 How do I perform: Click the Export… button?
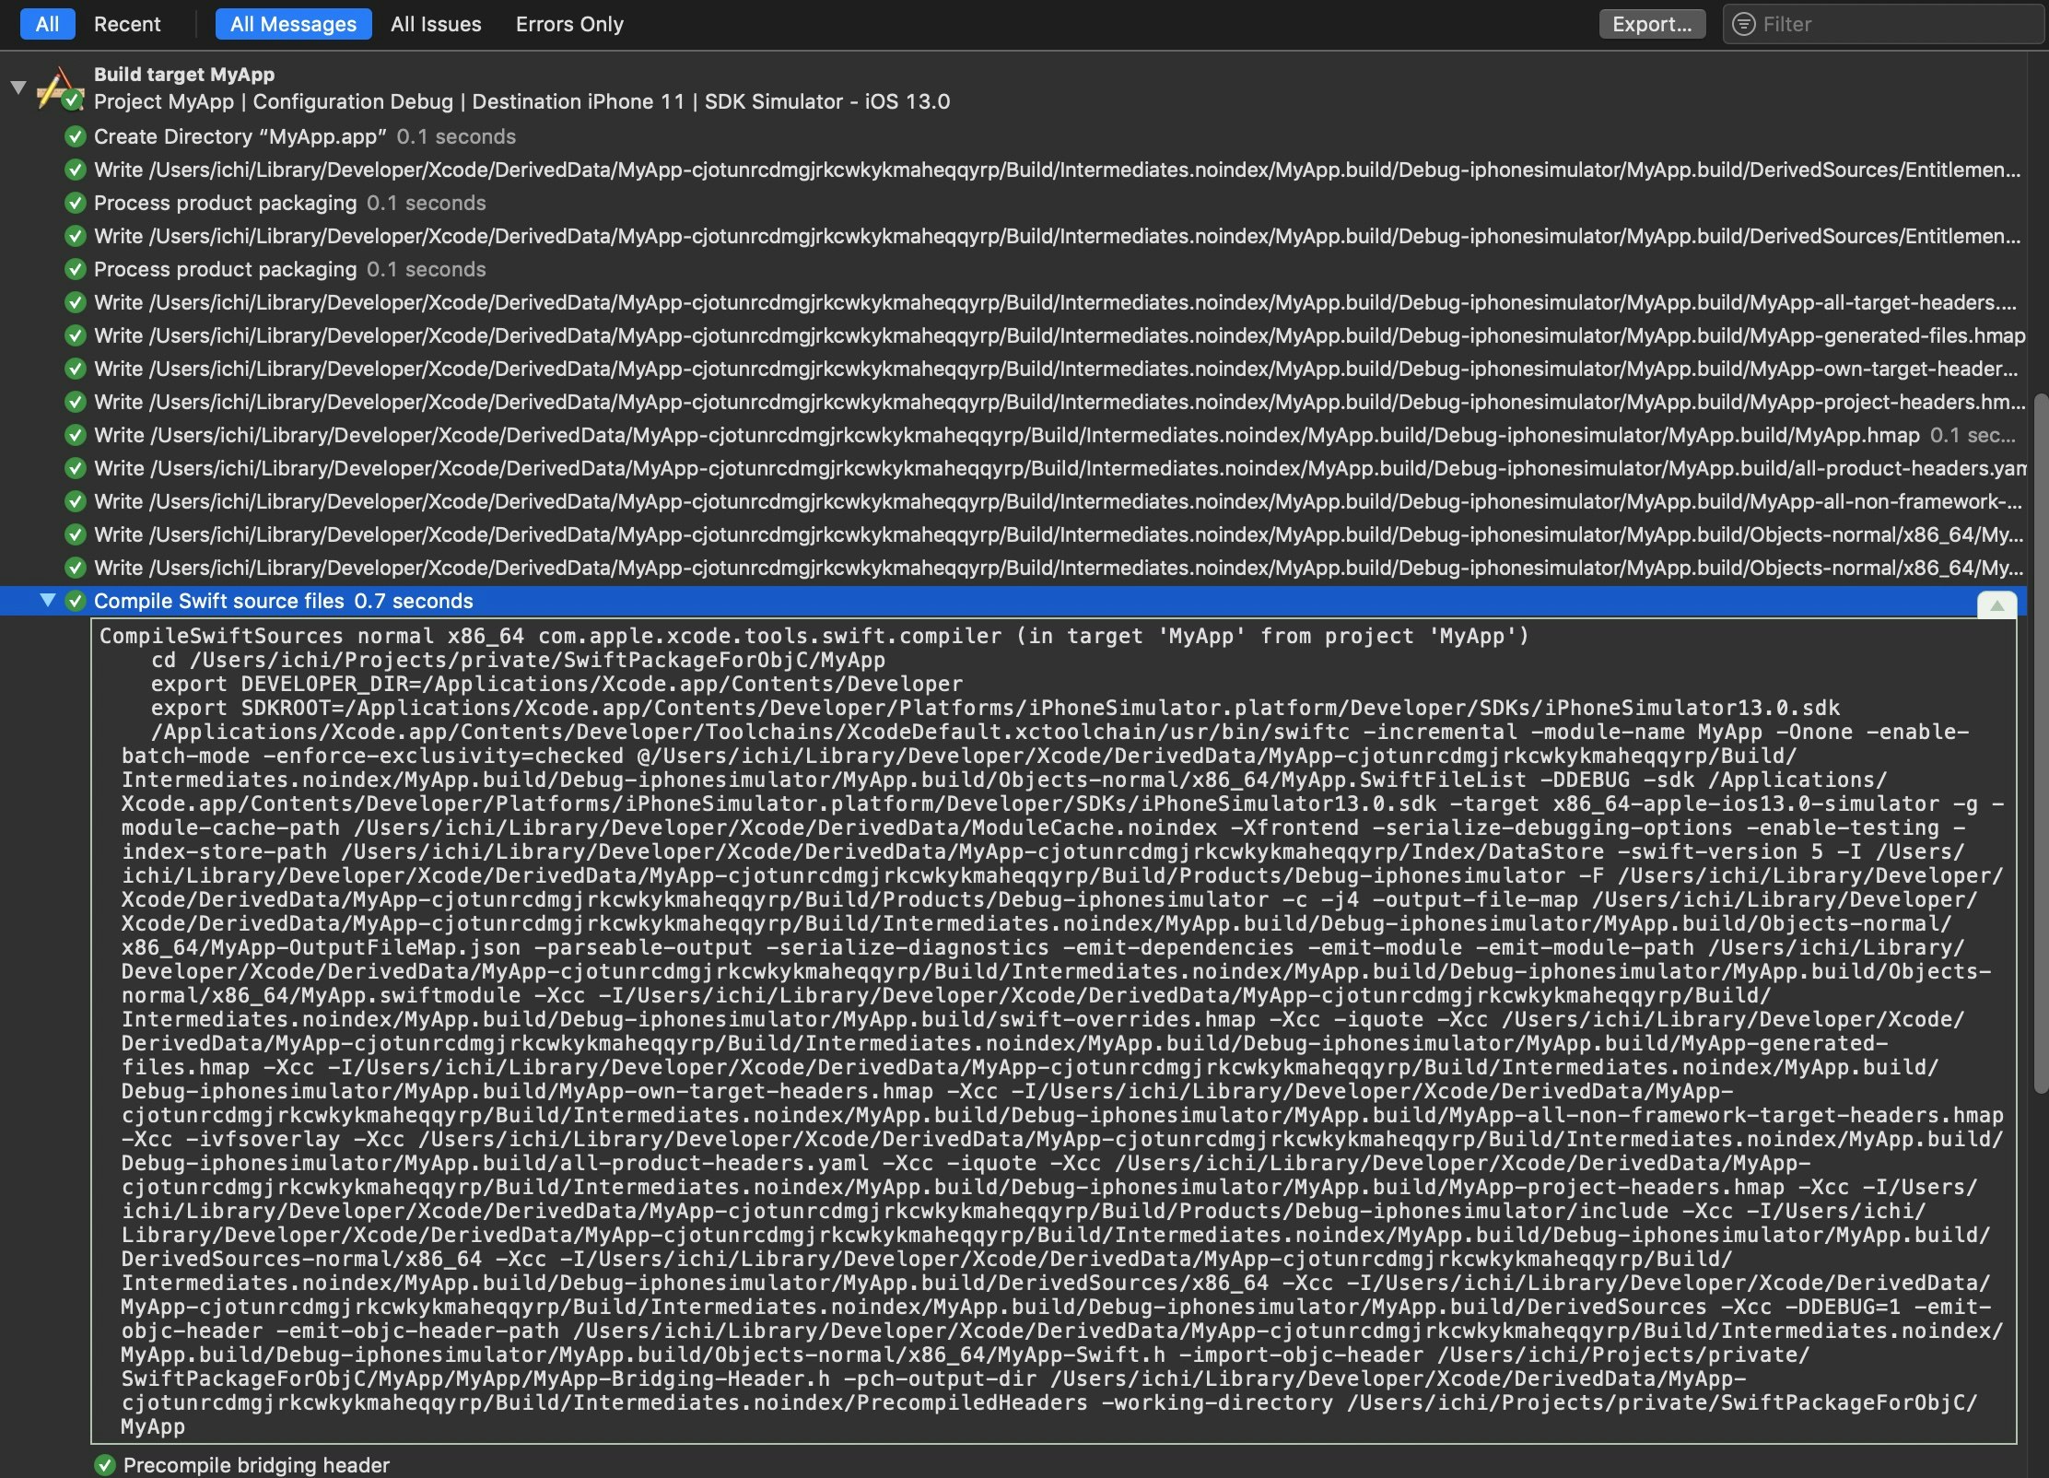click(1652, 24)
